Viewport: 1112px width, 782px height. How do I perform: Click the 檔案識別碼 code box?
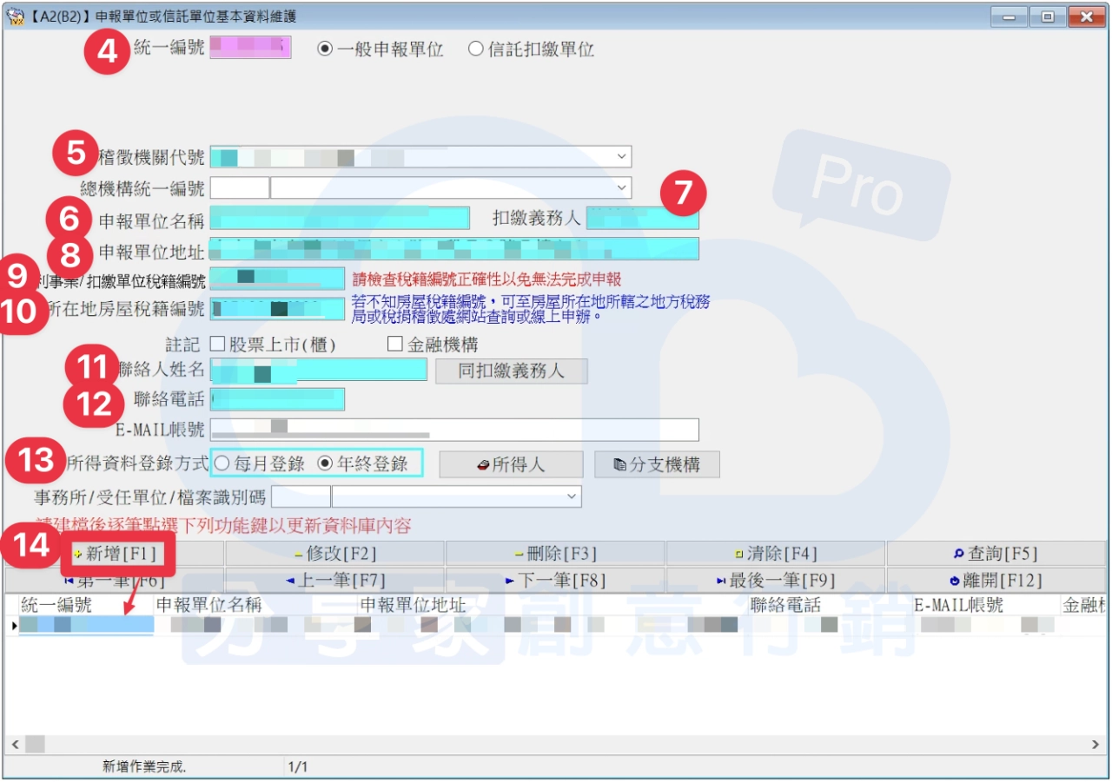(301, 496)
